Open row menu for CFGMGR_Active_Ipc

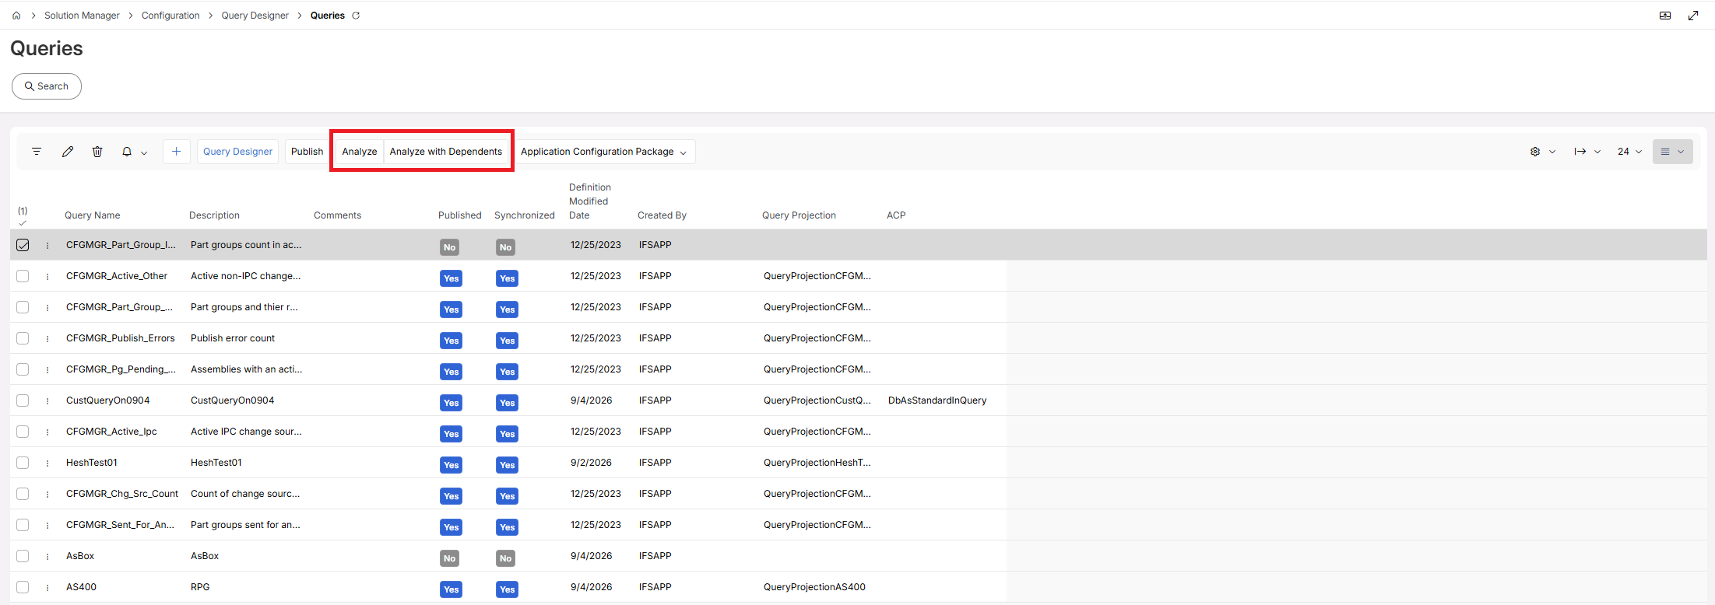47,432
